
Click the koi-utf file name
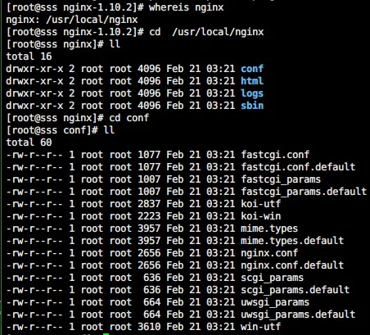coord(260,204)
